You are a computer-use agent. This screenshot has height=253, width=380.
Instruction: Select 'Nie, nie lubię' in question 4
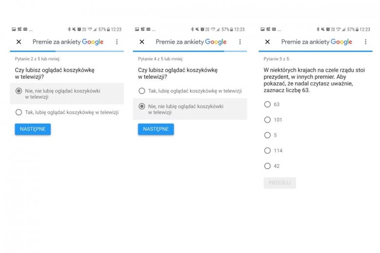coord(142,106)
